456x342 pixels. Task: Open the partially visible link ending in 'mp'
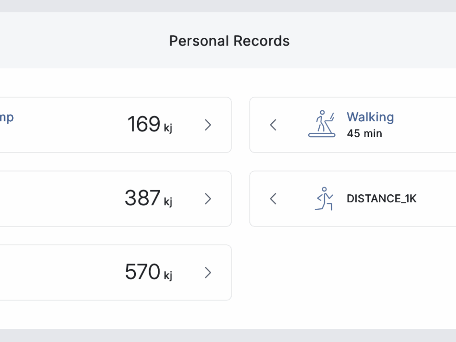coord(7,117)
